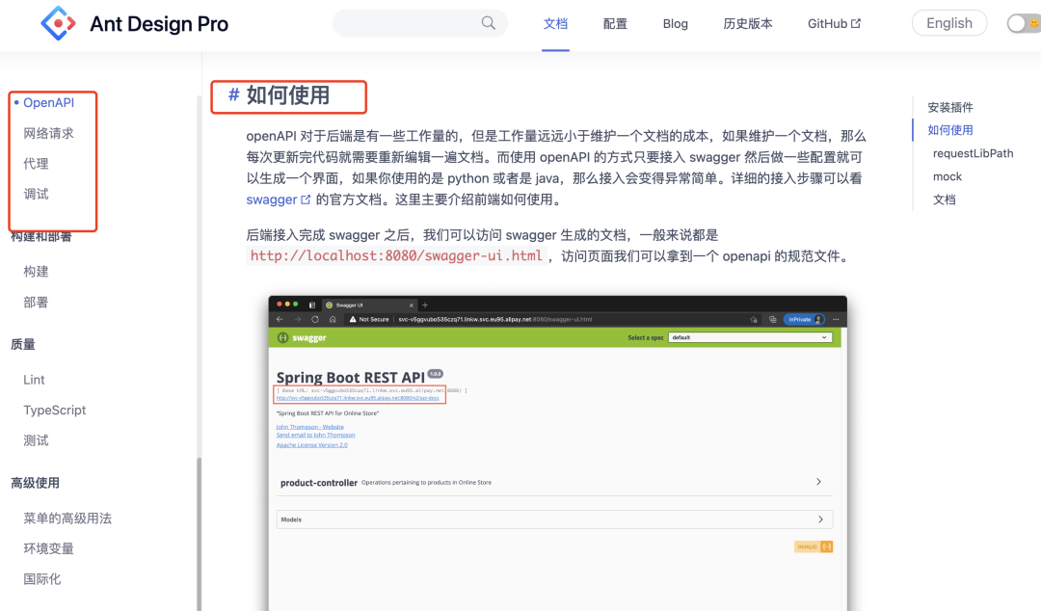Viewport: 1041px width, 611px height.
Task: Click the Spring Boot REST API heading
Action: 350,377
